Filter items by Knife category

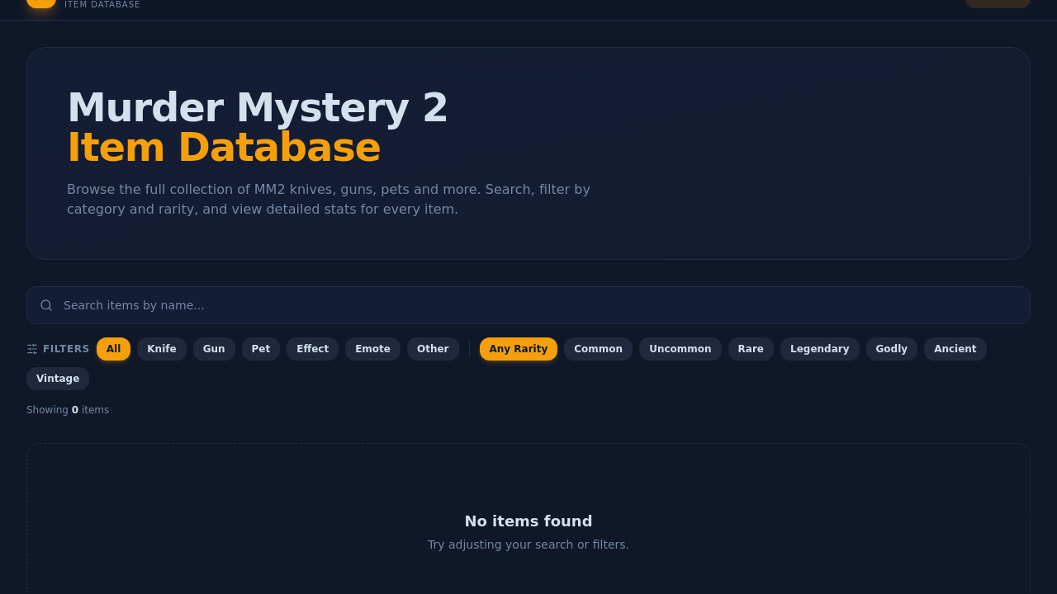click(x=162, y=349)
